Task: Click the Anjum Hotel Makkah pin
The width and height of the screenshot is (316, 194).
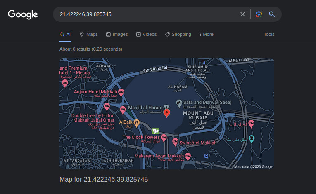Action: coord(121,92)
